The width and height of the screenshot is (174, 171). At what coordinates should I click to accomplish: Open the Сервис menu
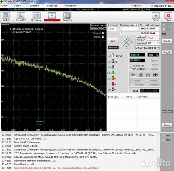pyautogui.click(x=17, y=6)
